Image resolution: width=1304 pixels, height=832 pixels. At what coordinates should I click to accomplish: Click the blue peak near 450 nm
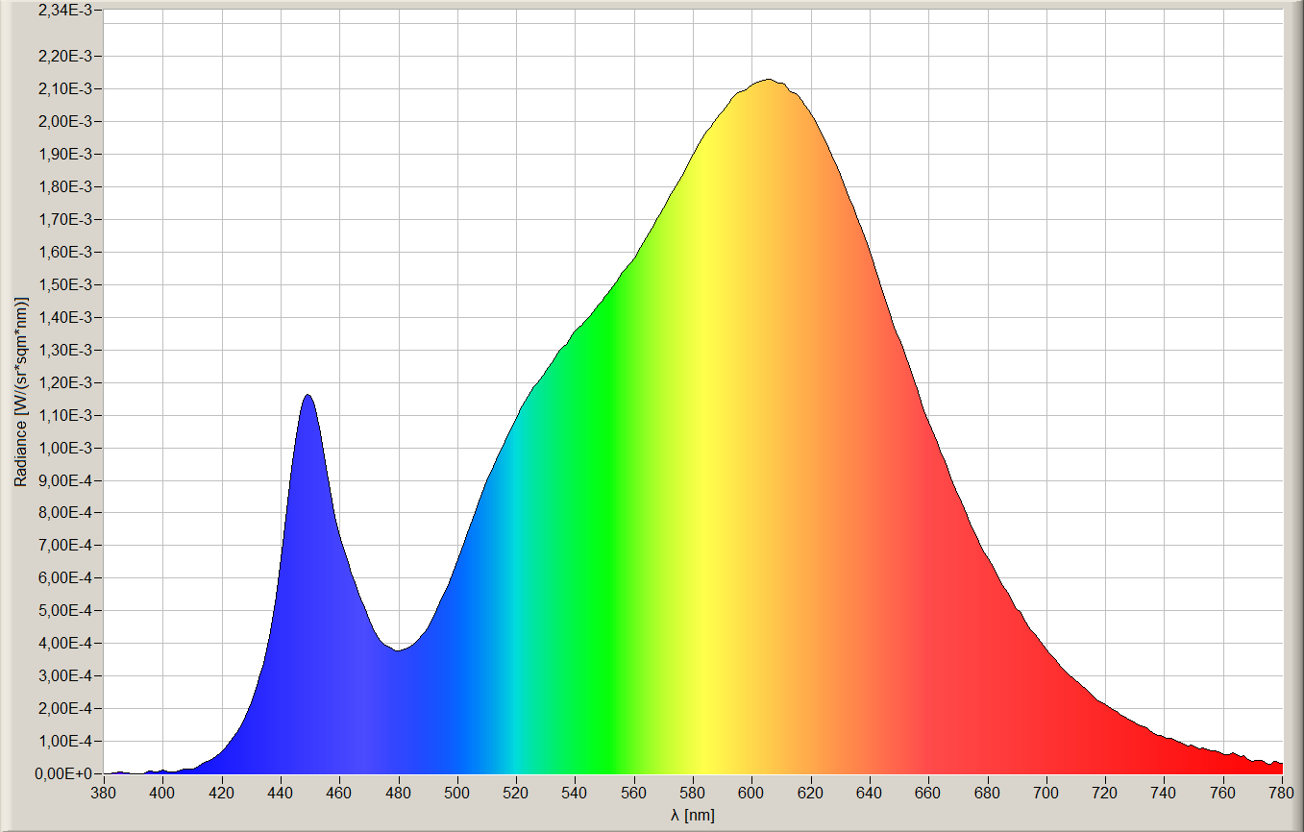(x=308, y=395)
